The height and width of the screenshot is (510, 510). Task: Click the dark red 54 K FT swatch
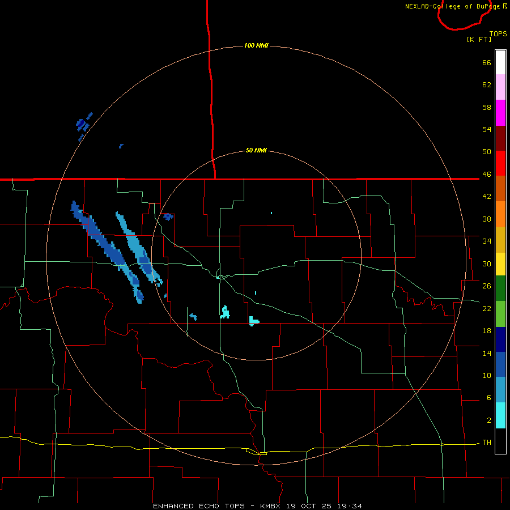coord(500,138)
